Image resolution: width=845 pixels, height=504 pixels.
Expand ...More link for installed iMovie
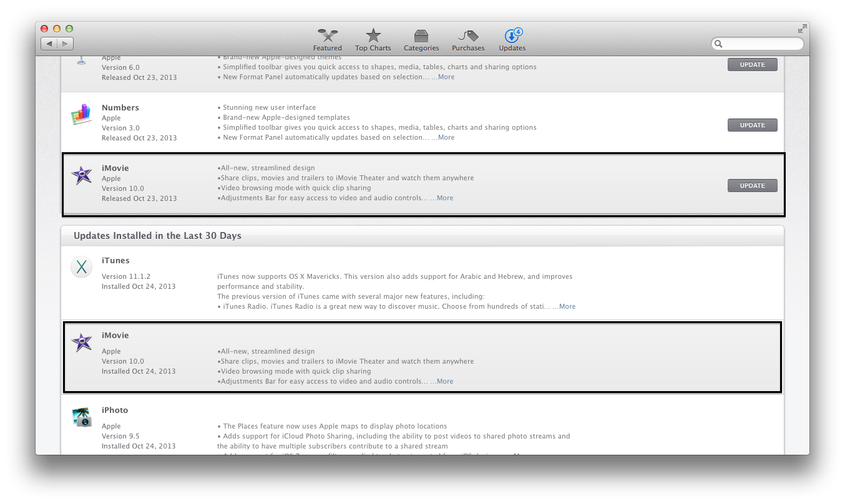(x=442, y=381)
